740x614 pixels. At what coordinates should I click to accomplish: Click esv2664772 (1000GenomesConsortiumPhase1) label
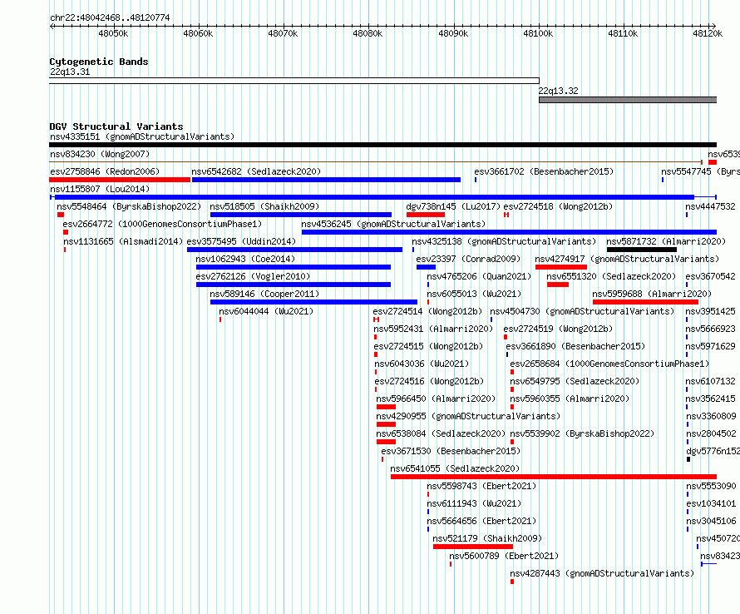coord(162,225)
